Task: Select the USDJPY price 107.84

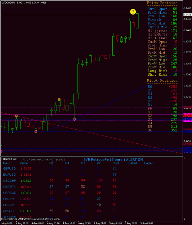Action: click(x=26, y=187)
